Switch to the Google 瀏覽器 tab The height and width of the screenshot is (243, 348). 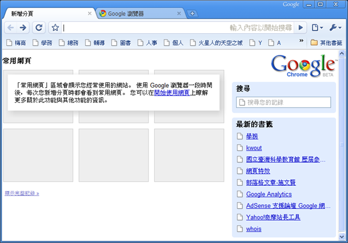pos(141,14)
